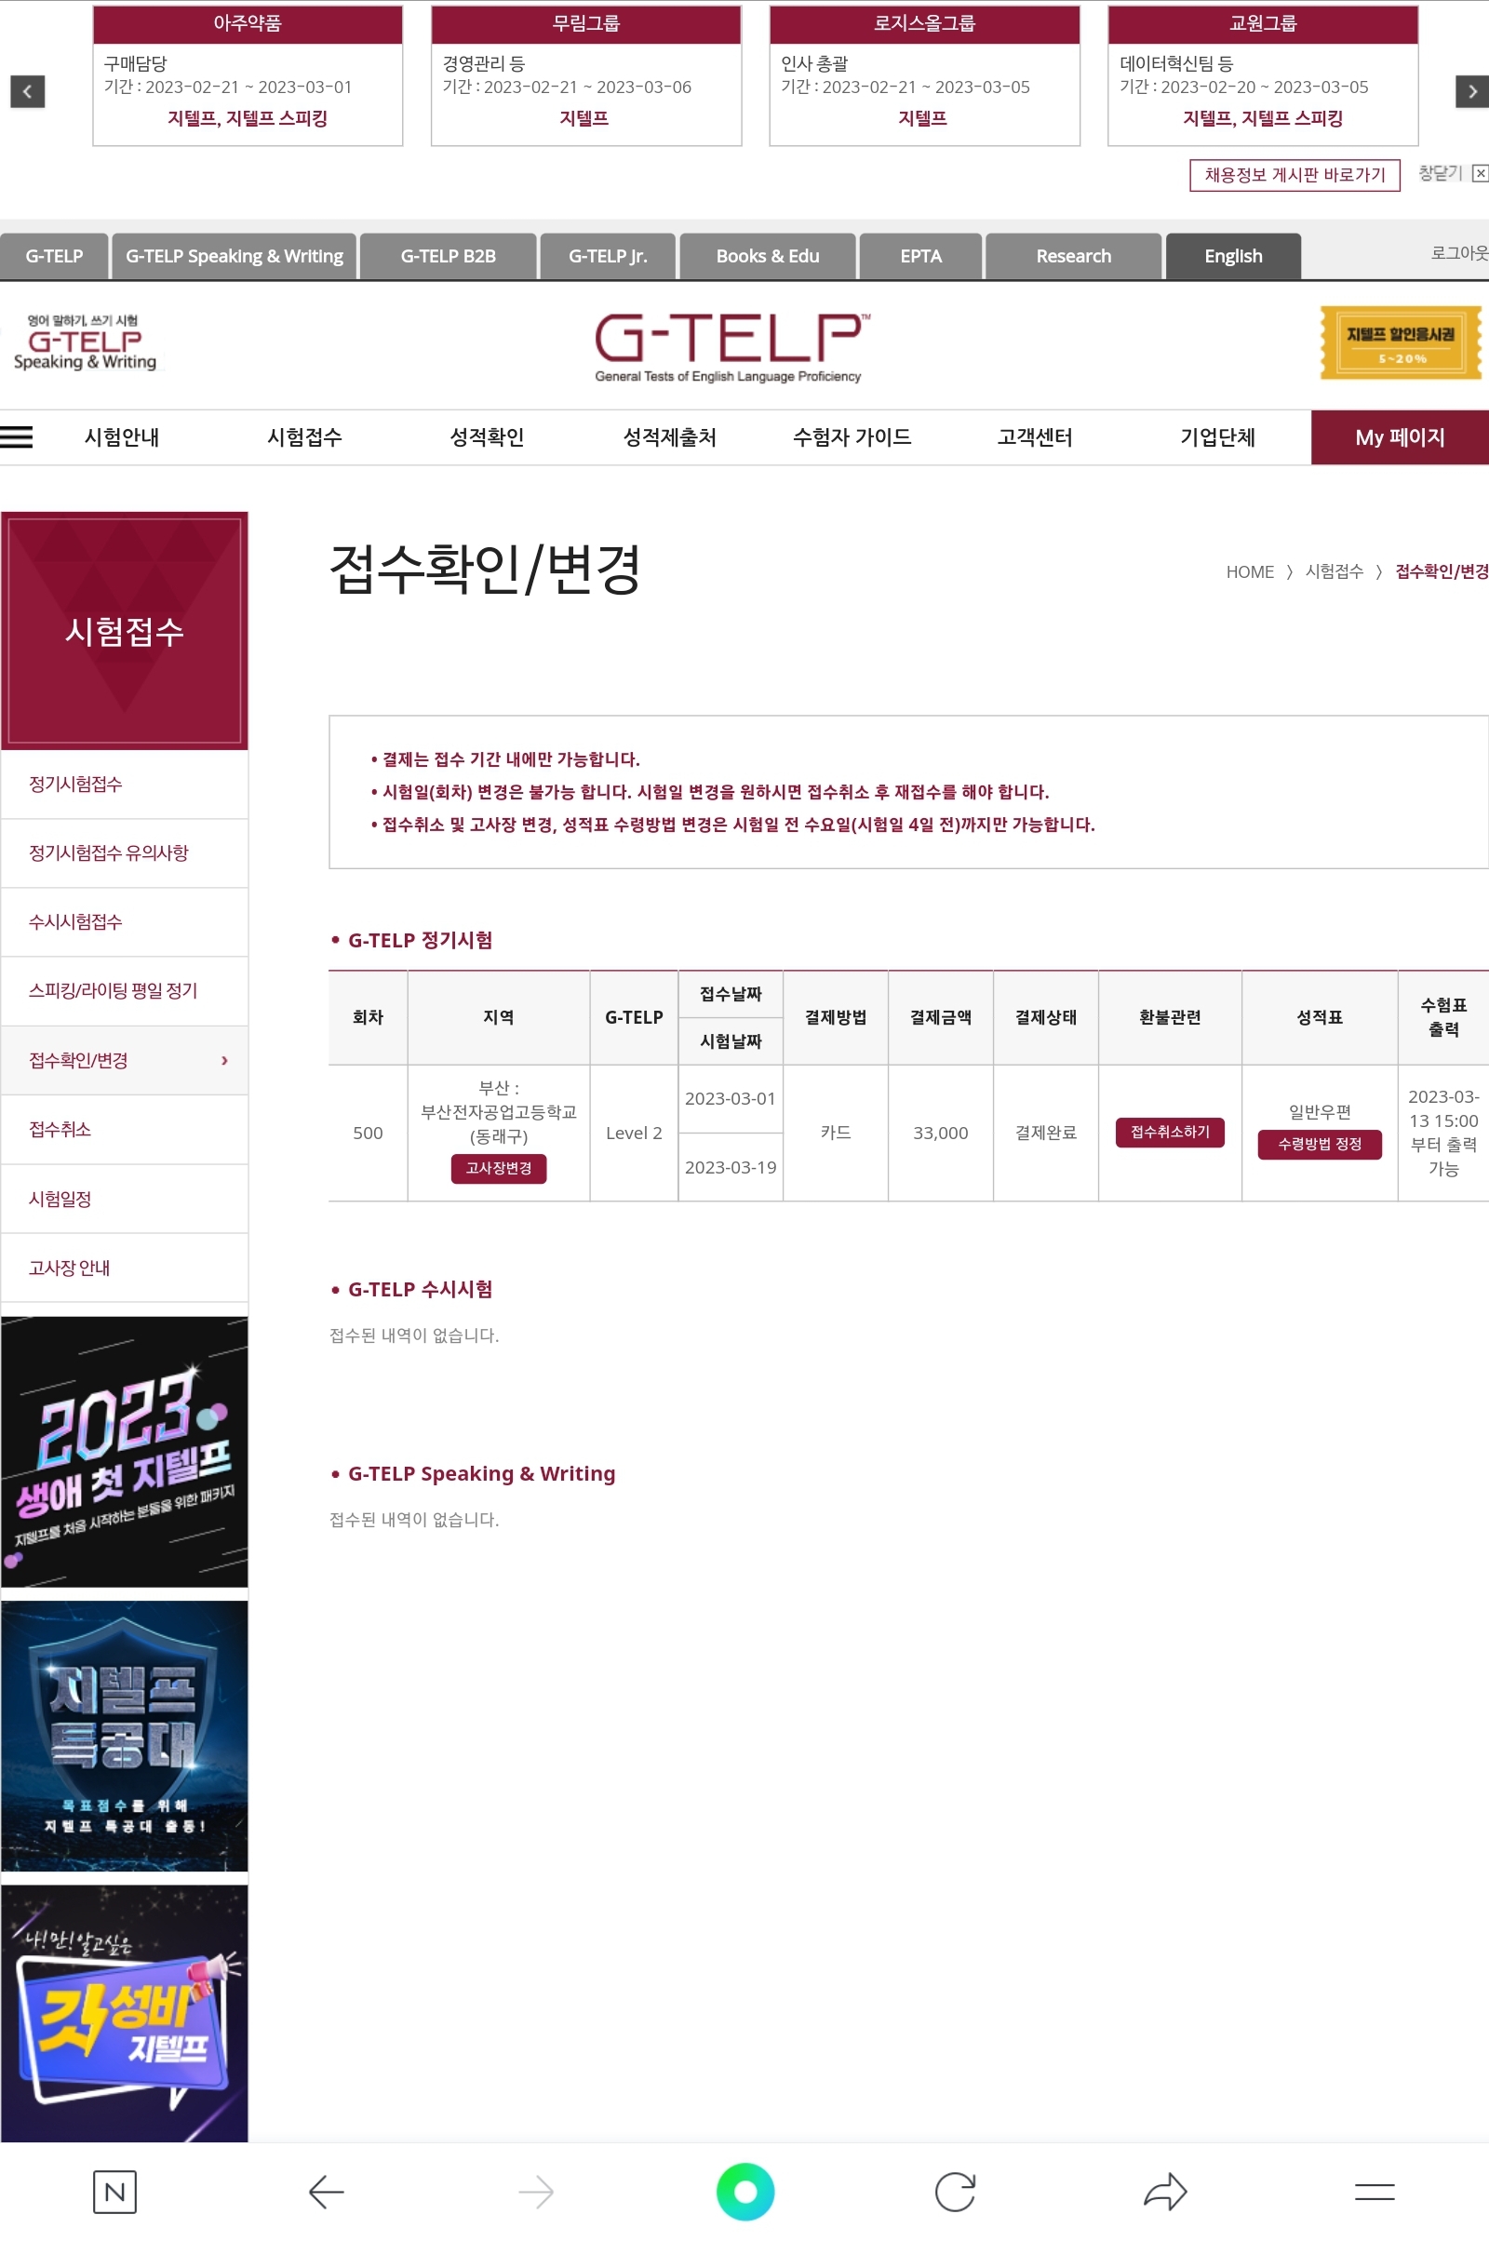The image size is (1489, 2241).
Task: Open 고사장 안내 in the sidebar
Action: click(125, 1268)
